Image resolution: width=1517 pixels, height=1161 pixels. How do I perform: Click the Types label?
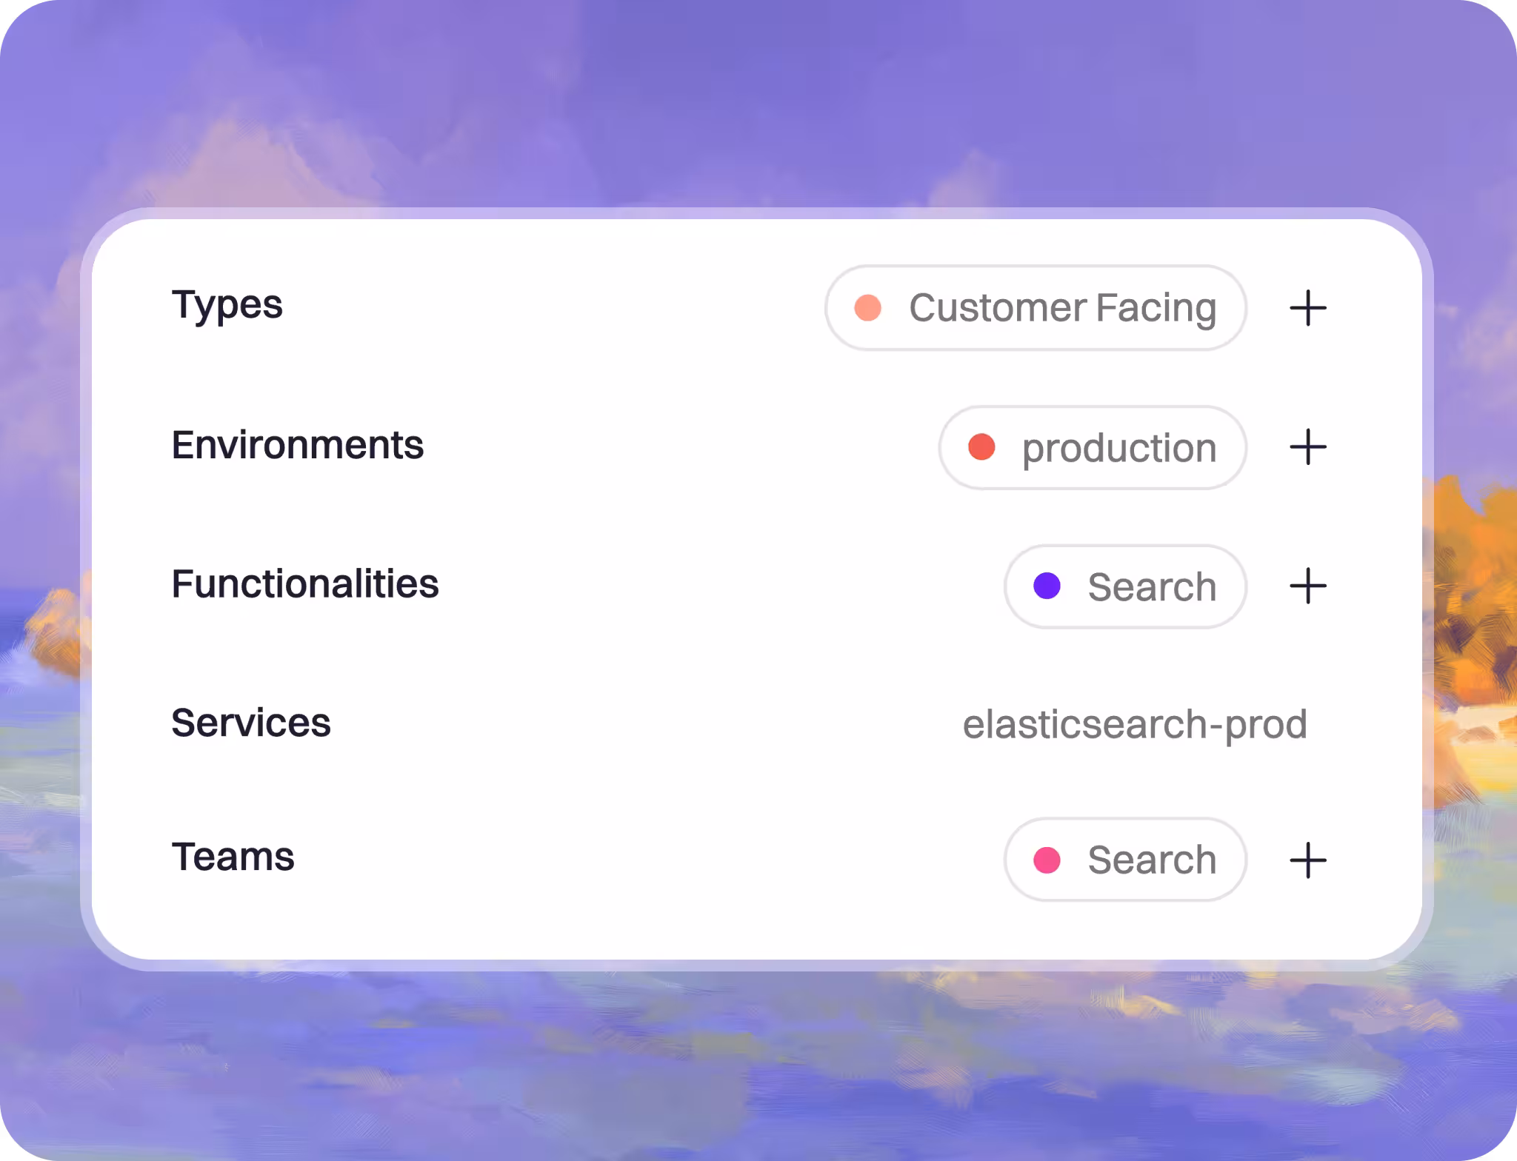point(227,305)
